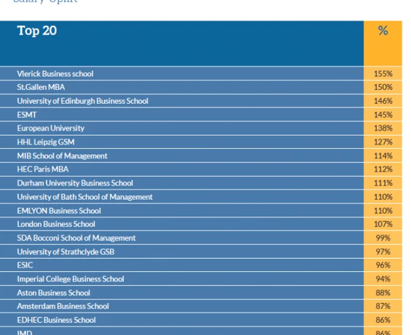Select the MIB School of Management name

(62, 156)
